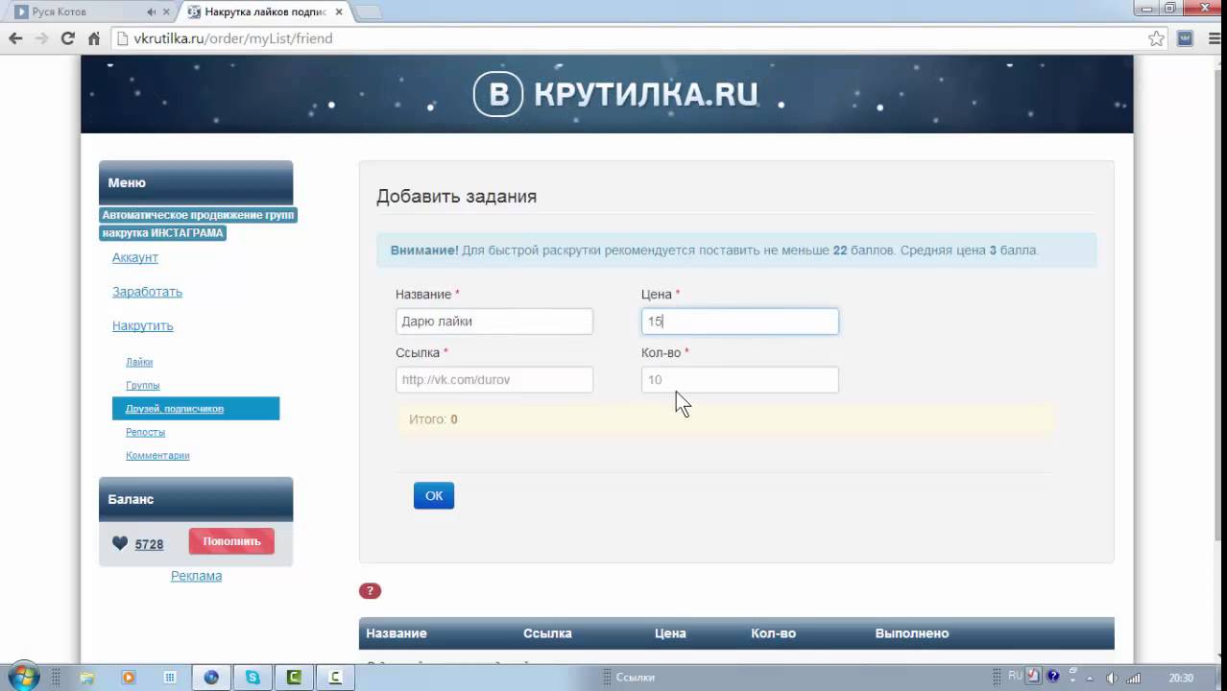Select Комментарии in the submenu
Image resolution: width=1227 pixels, height=691 pixels.
[x=157, y=455]
